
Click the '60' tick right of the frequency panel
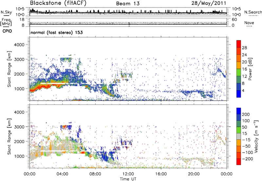coord(234,20)
